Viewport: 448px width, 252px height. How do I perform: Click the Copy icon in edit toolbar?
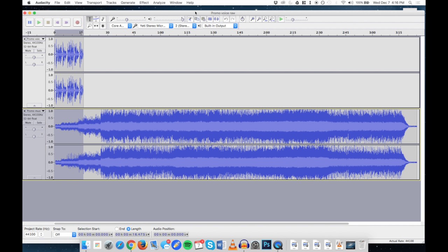(197, 19)
